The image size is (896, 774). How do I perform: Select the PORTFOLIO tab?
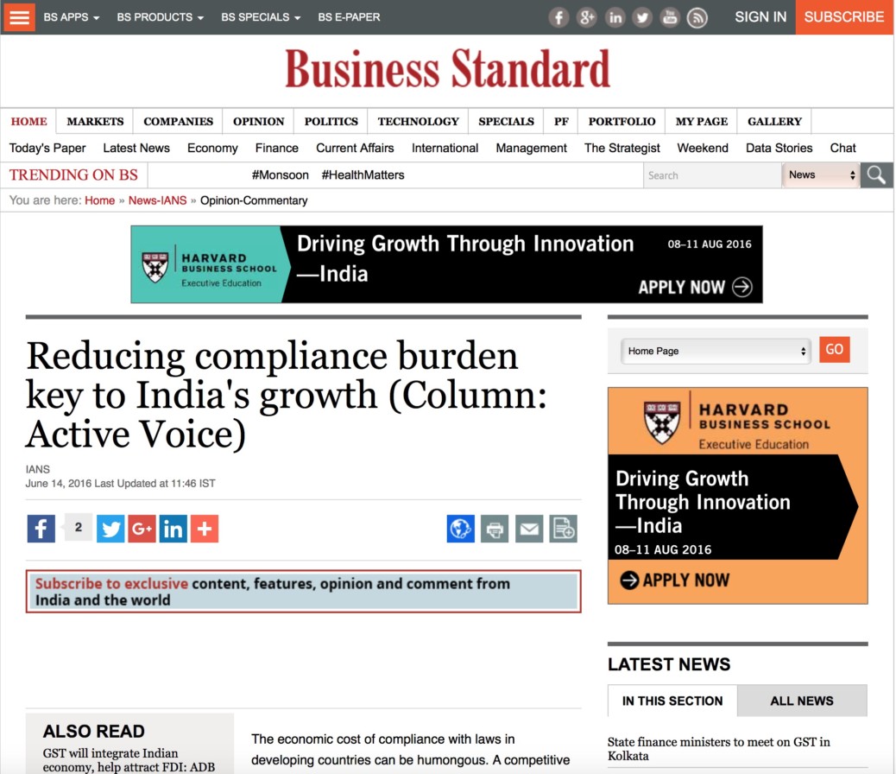[622, 121]
